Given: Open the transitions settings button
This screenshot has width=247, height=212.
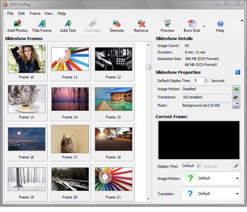Looking at the screenshot, I should pos(236,97).
